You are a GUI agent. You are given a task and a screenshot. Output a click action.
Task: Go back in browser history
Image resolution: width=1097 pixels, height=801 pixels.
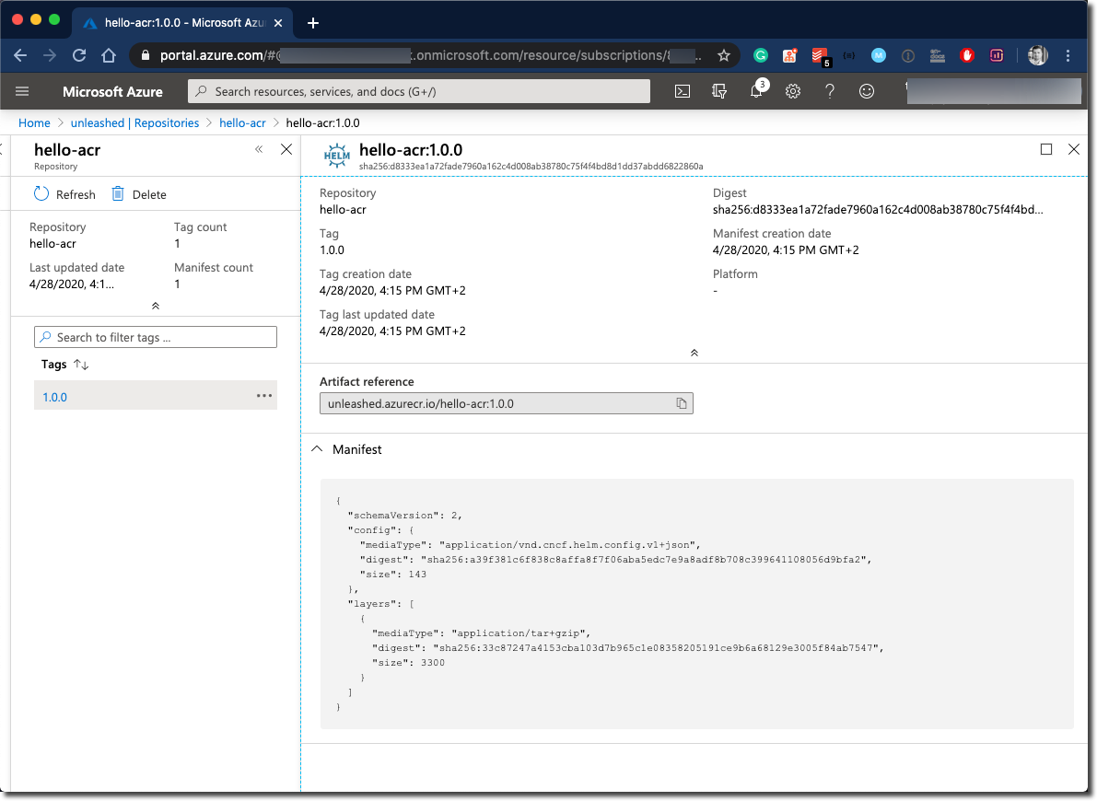pos(20,55)
